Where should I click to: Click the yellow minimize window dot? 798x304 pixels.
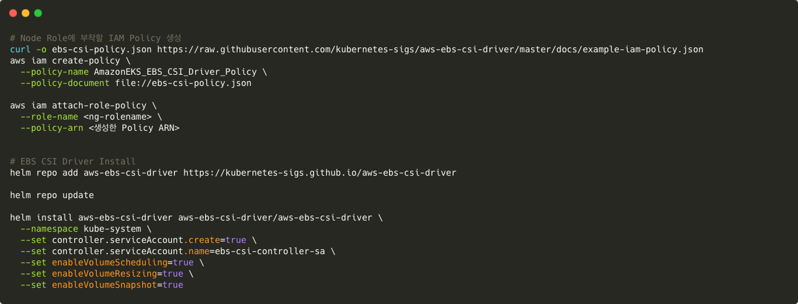pos(26,13)
